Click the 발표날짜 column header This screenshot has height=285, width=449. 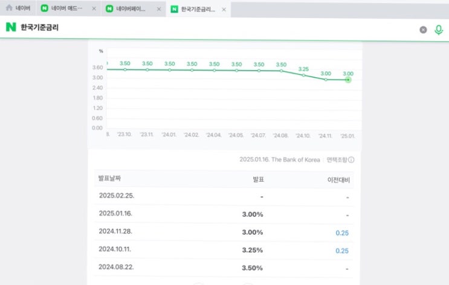pyautogui.click(x=109, y=178)
